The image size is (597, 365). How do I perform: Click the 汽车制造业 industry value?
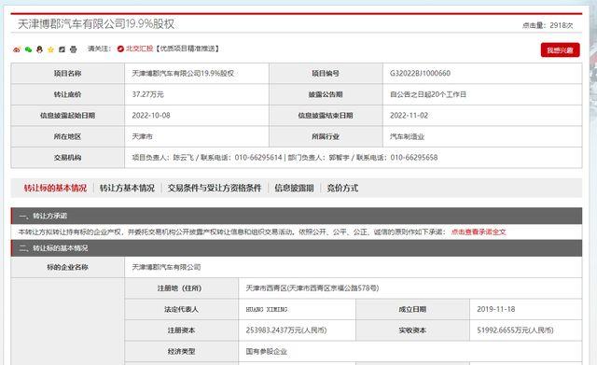click(x=407, y=136)
